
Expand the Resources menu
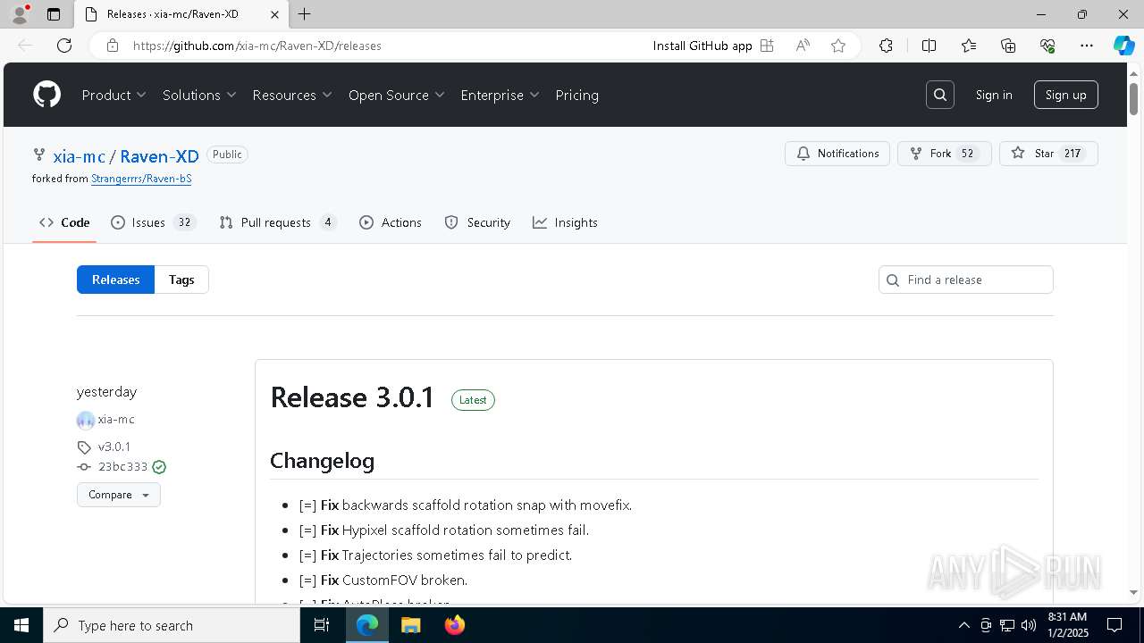click(292, 95)
